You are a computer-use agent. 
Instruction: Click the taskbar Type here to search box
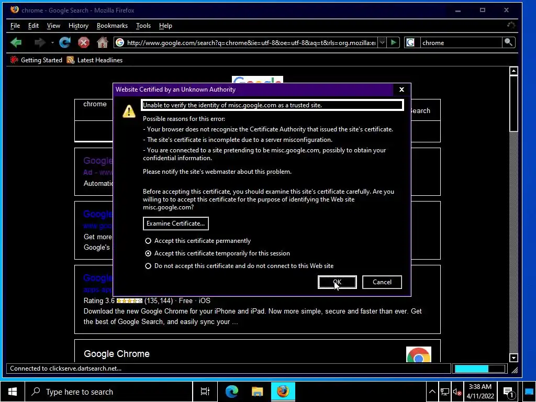pyautogui.click(x=109, y=392)
